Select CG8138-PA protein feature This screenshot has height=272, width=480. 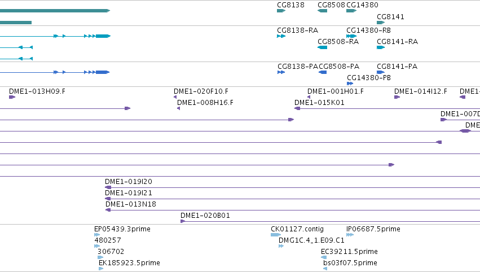coord(281,72)
